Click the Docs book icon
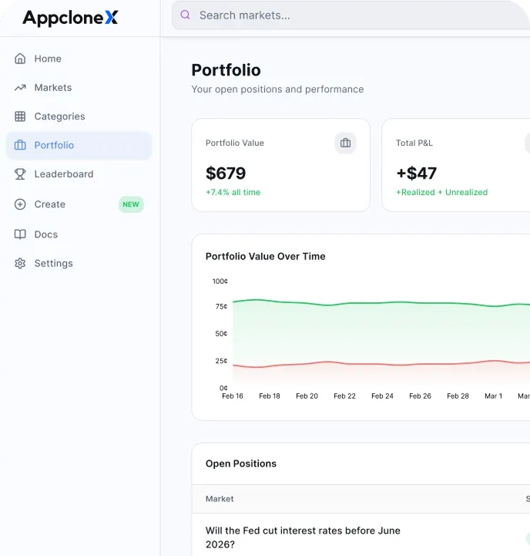 tap(20, 234)
